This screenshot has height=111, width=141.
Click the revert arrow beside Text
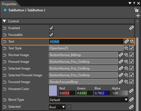tap(5, 41)
